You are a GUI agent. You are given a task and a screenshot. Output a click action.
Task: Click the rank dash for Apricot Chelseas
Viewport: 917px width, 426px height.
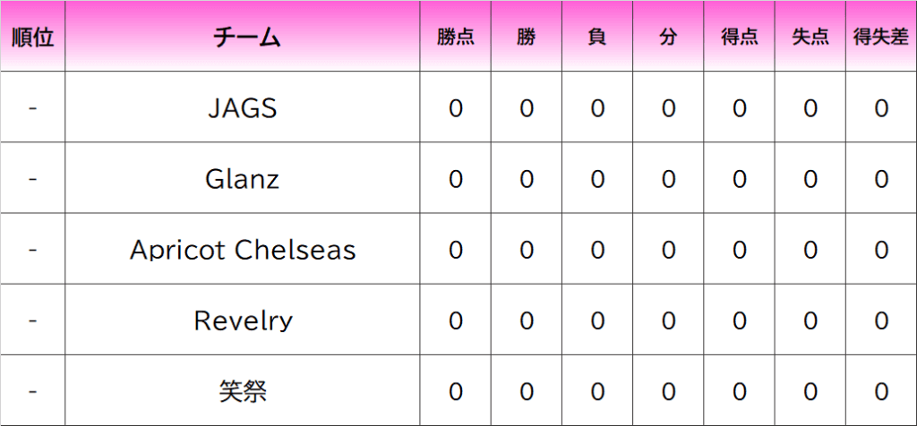pyautogui.click(x=32, y=250)
